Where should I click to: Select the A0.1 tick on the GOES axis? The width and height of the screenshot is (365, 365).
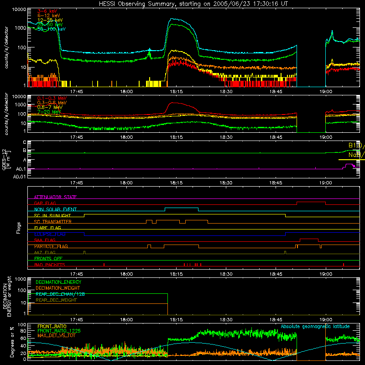tap(21, 169)
